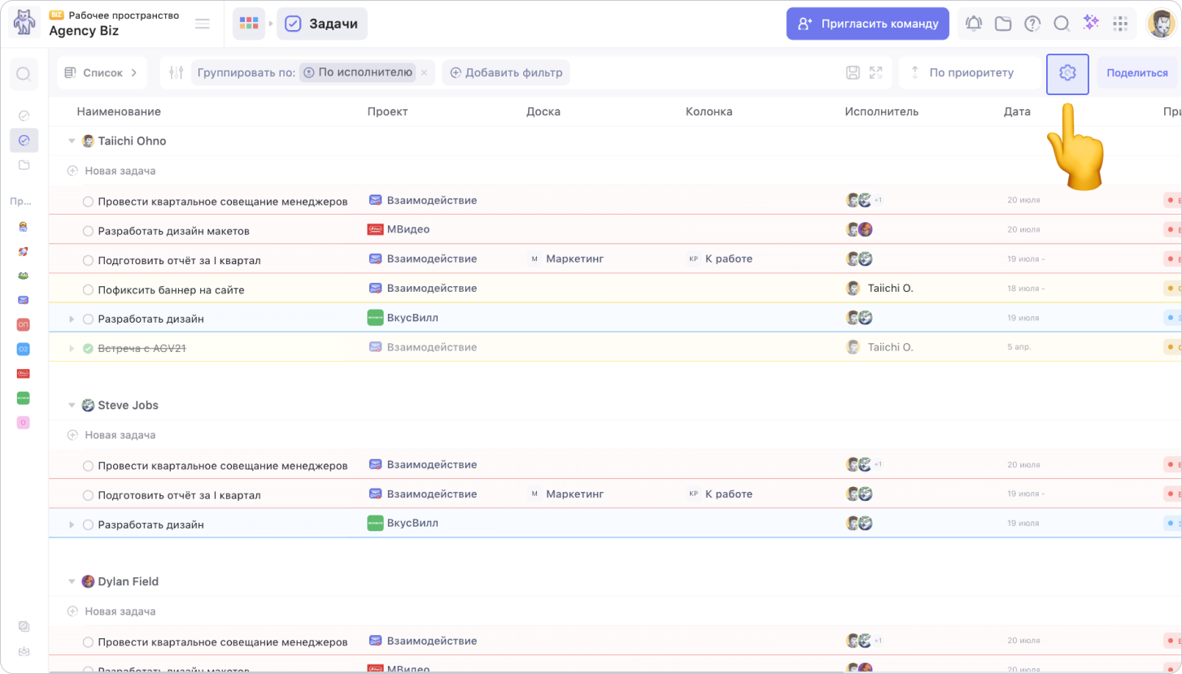Image resolution: width=1182 pixels, height=674 pixels.
Task: Collapse the Taiichi Ohno group
Action: coord(72,141)
